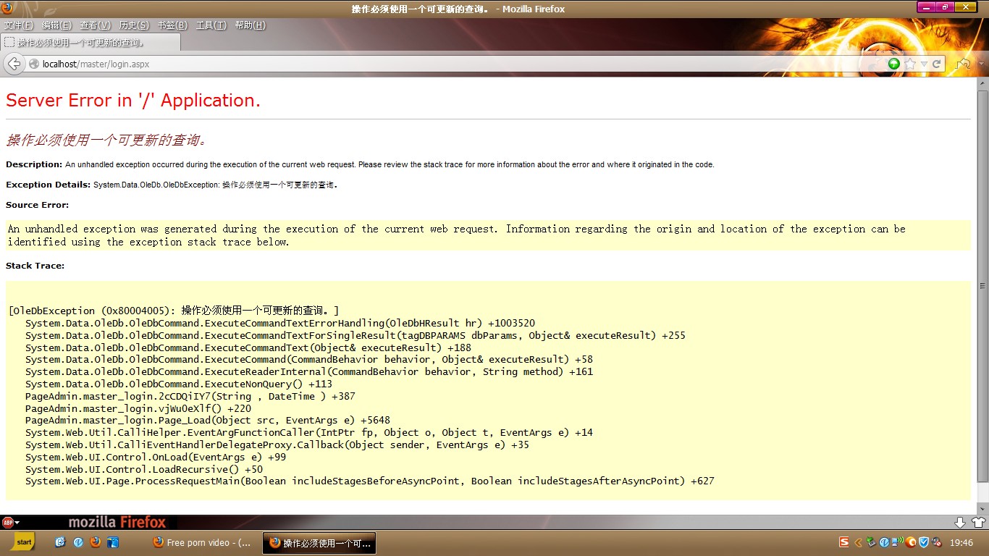Viewport: 989px width, 556px height.
Task: Open the 书签(B) bookmarks menu
Action: point(172,25)
